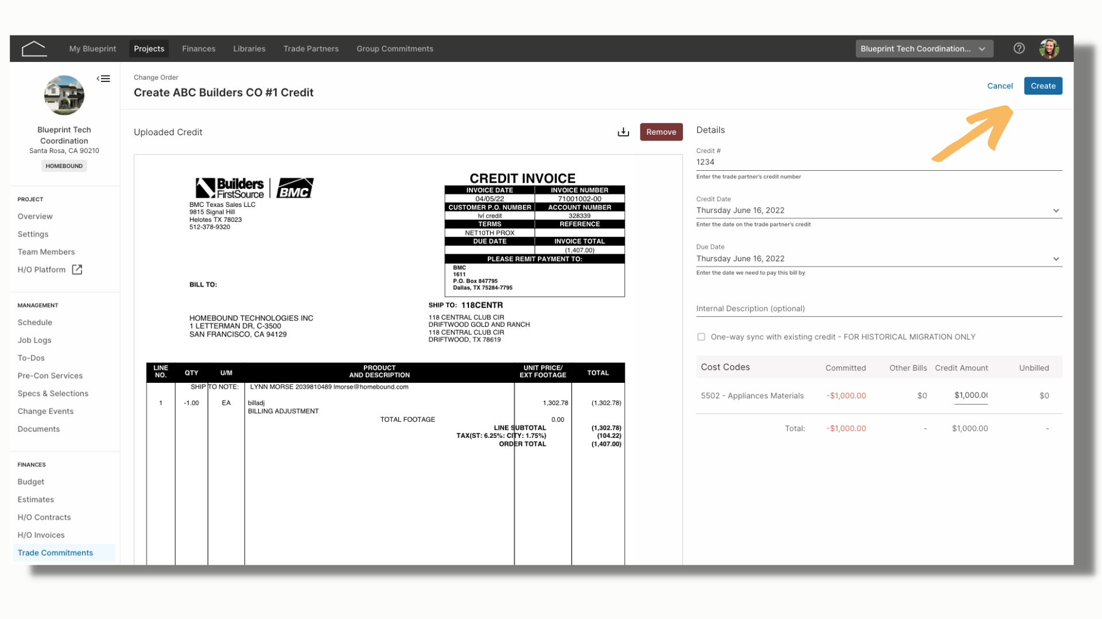Open the Blueprint Tech Coordination project selector
This screenshot has width=1102, height=619.
924,49
